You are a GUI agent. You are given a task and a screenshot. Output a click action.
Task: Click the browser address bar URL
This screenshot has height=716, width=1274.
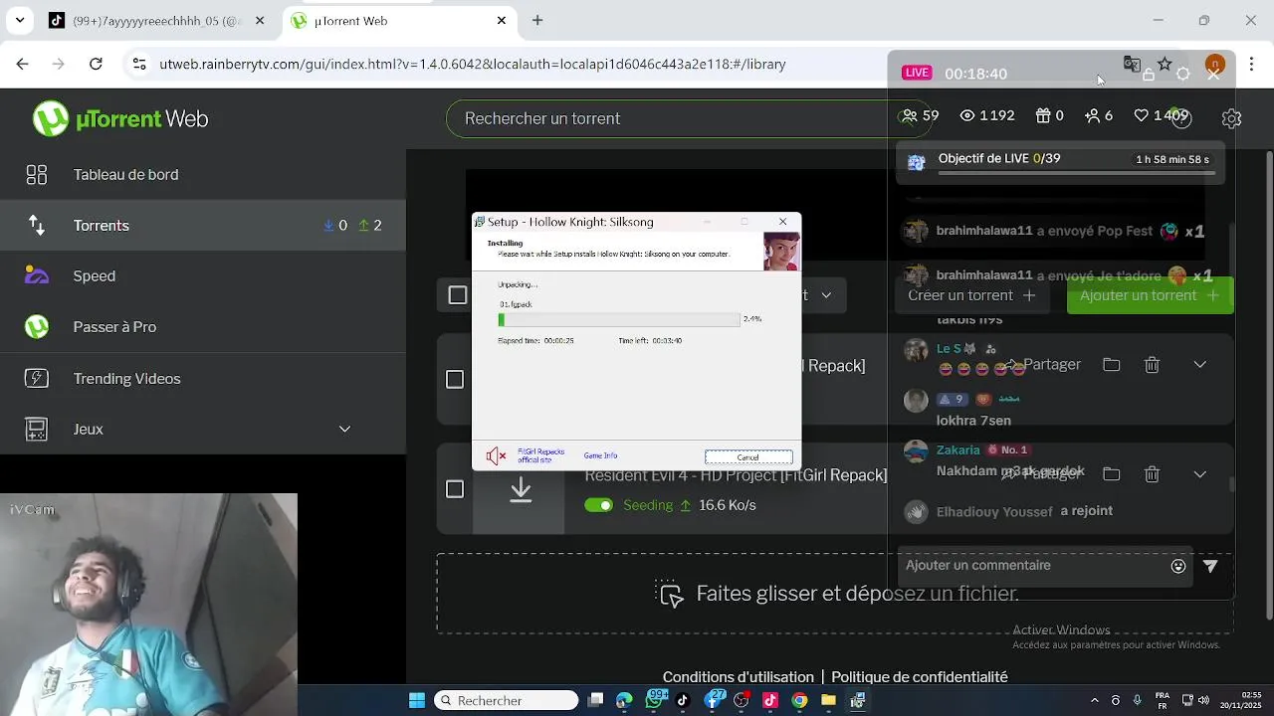pos(473,64)
